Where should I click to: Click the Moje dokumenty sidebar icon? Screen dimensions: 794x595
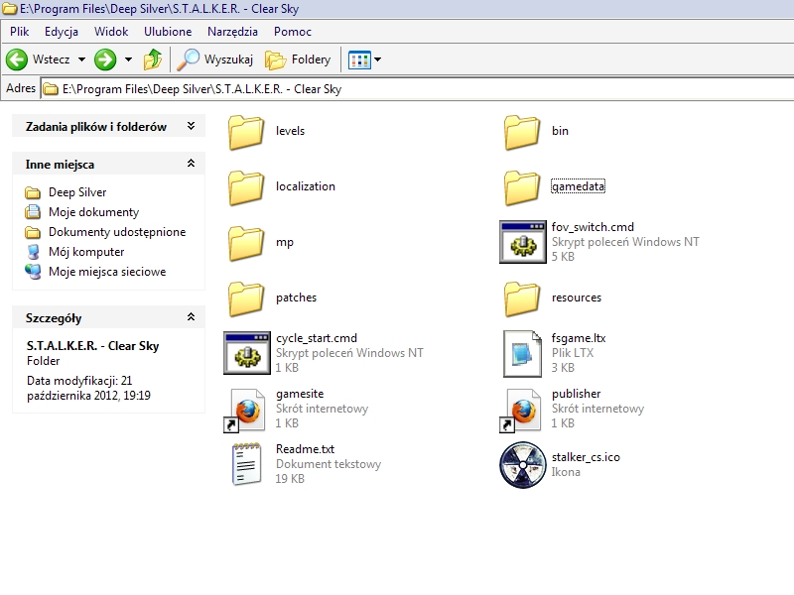[33, 212]
